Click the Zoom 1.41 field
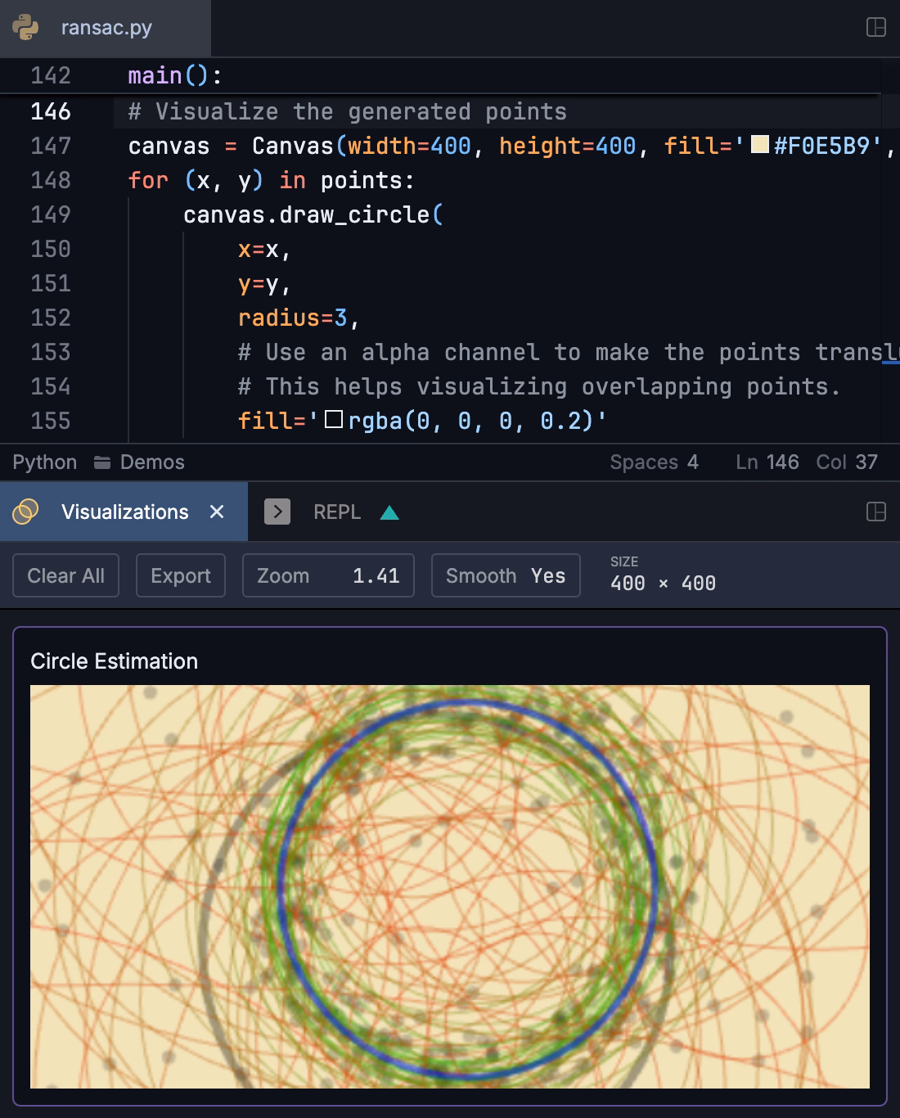The image size is (900, 1118). [x=328, y=575]
